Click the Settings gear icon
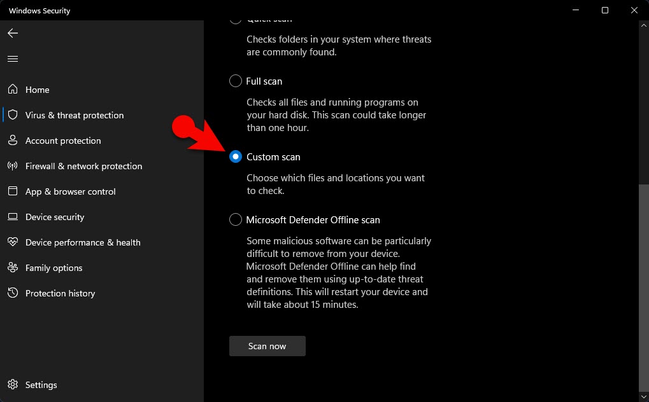 coord(13,385)
